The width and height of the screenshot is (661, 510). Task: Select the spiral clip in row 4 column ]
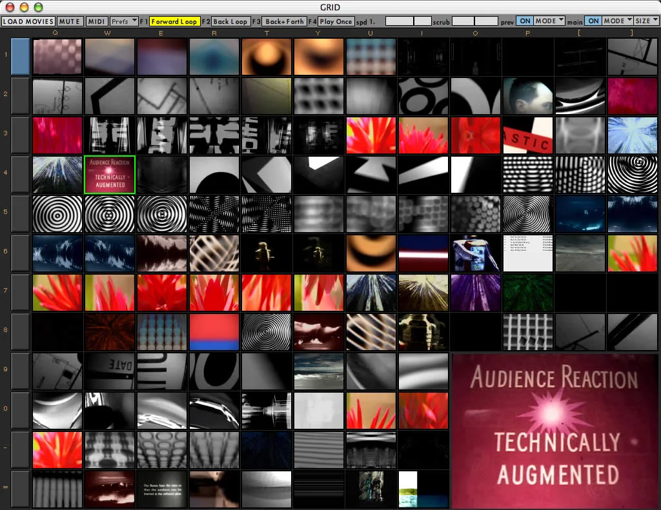coord(633,174)
